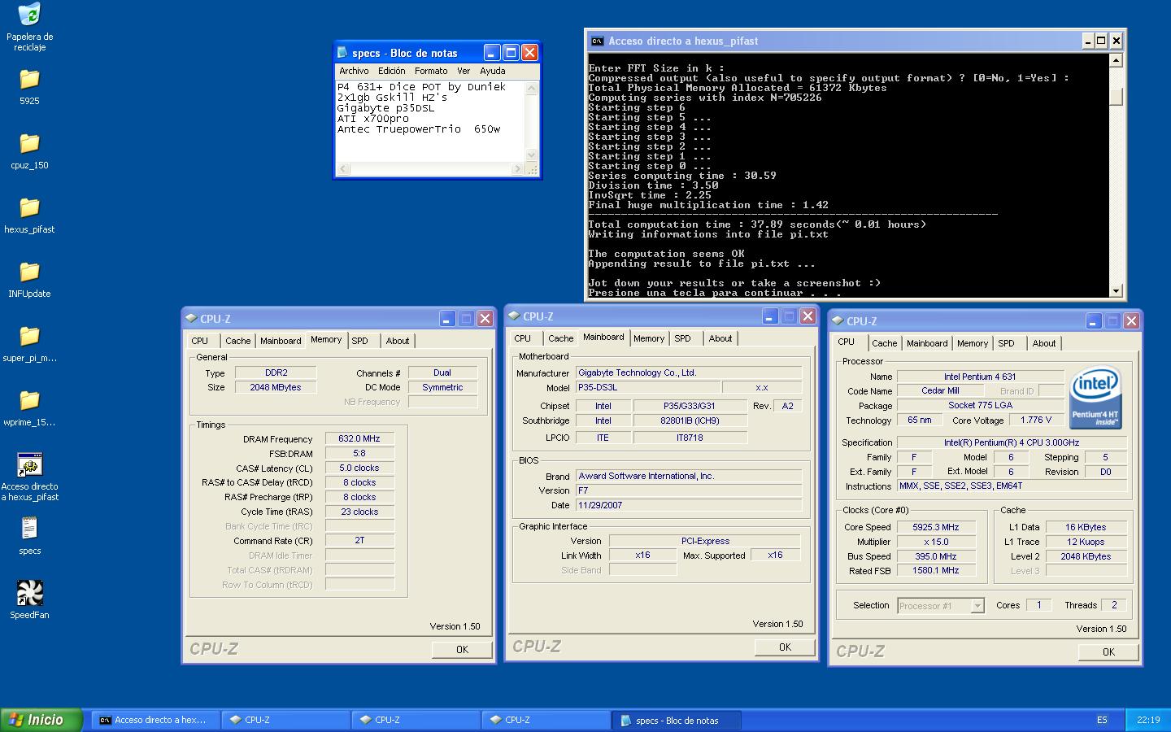Select the 5925 folder on desktop
The height and width of the screenshot is (732, 1171).
point(29,79)
